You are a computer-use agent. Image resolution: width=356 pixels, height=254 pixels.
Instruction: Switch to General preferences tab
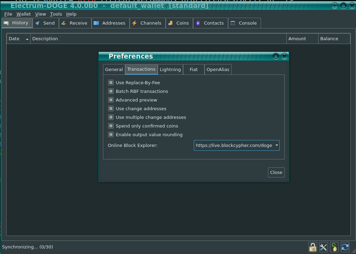click(x=114, y=69)
